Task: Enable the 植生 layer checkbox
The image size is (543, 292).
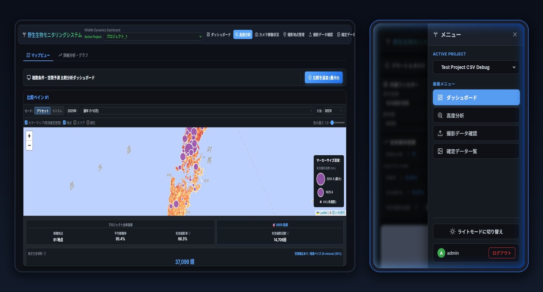Action: tap(88, 123)
